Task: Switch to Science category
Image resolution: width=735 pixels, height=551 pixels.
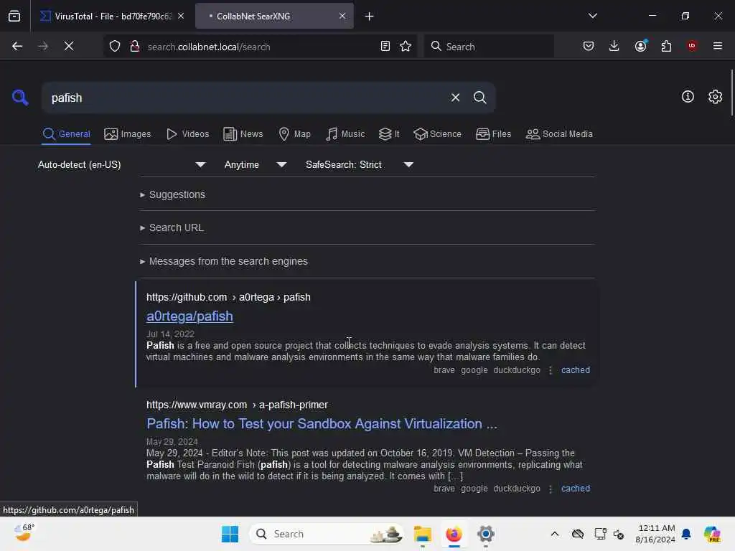Action: 437,134
